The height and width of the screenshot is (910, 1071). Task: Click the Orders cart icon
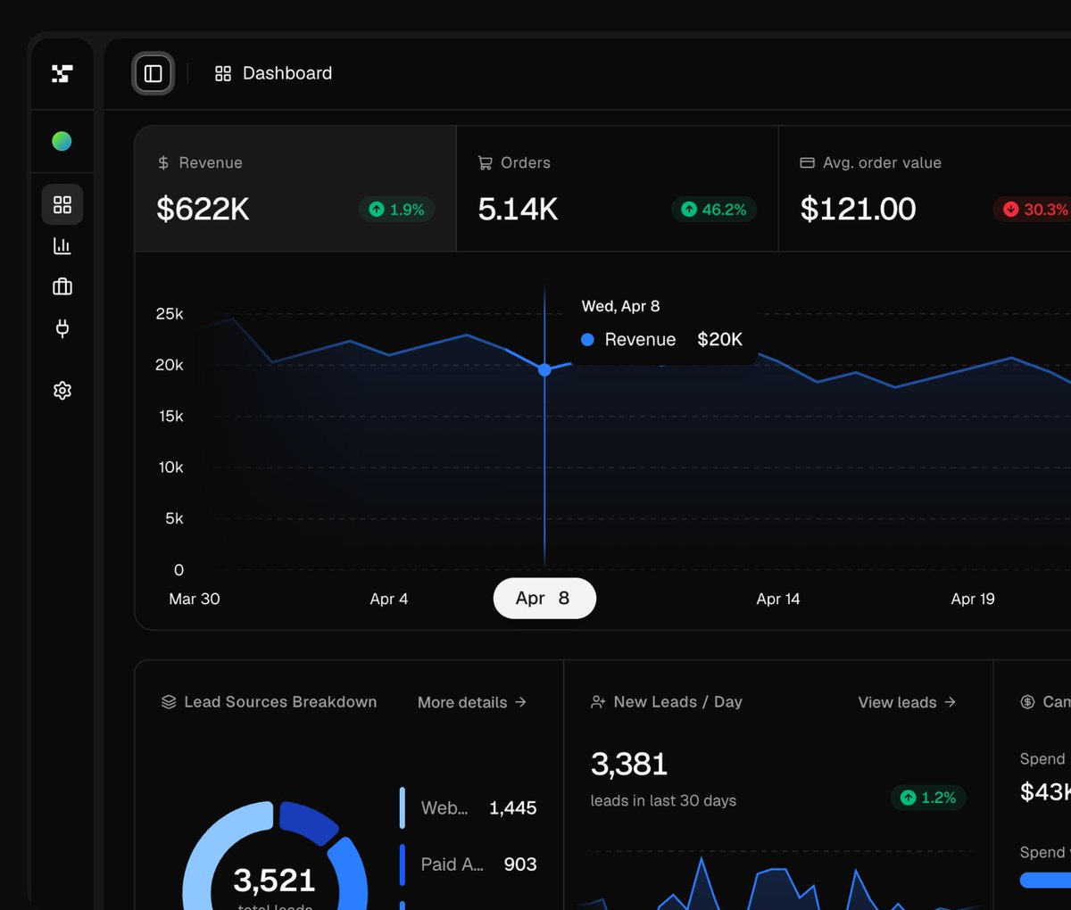[x=486, y=162]
